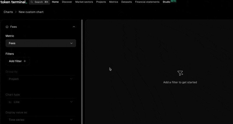Open the Metric dropdown showing Fees
The width and height of the screenshot is (233, 124).
click(x=41, y=43)
